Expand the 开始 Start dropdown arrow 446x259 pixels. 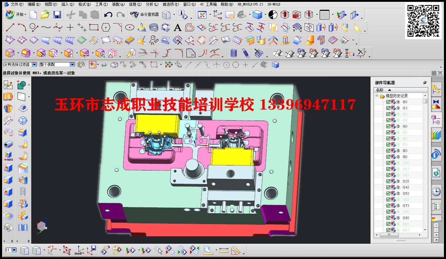coord(25,14)
